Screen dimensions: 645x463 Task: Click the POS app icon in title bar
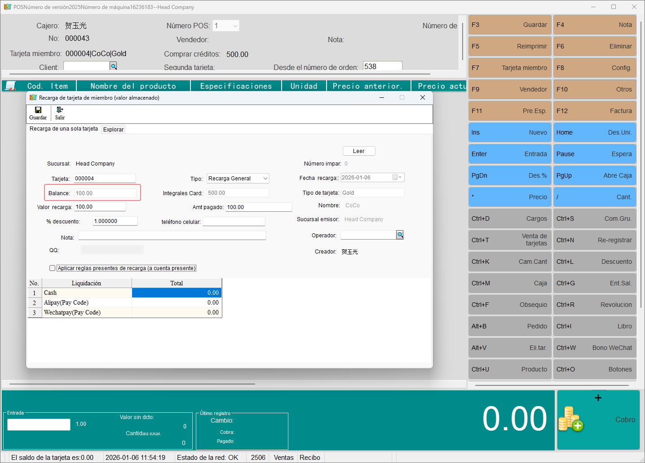tap(7, 7)
